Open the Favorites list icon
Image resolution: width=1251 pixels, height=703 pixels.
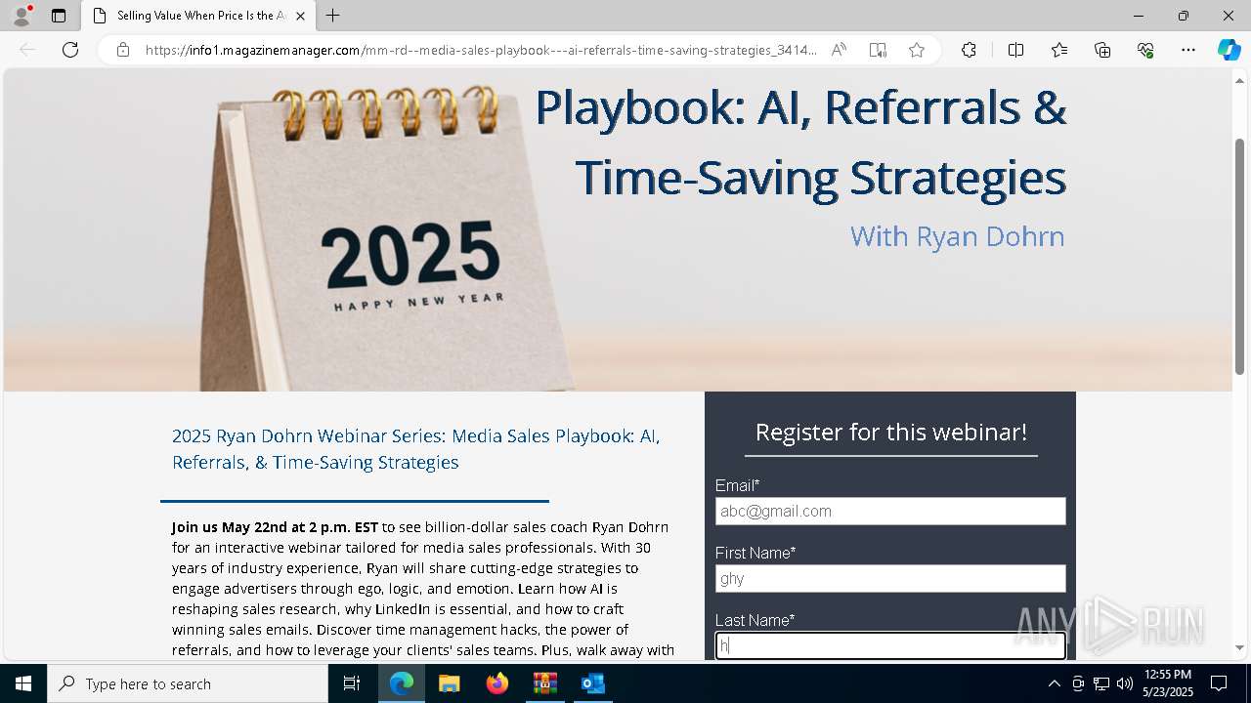tap(1059, 50)
